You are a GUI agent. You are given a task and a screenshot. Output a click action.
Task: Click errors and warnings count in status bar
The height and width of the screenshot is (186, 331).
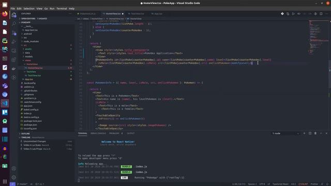click(40, 184)
